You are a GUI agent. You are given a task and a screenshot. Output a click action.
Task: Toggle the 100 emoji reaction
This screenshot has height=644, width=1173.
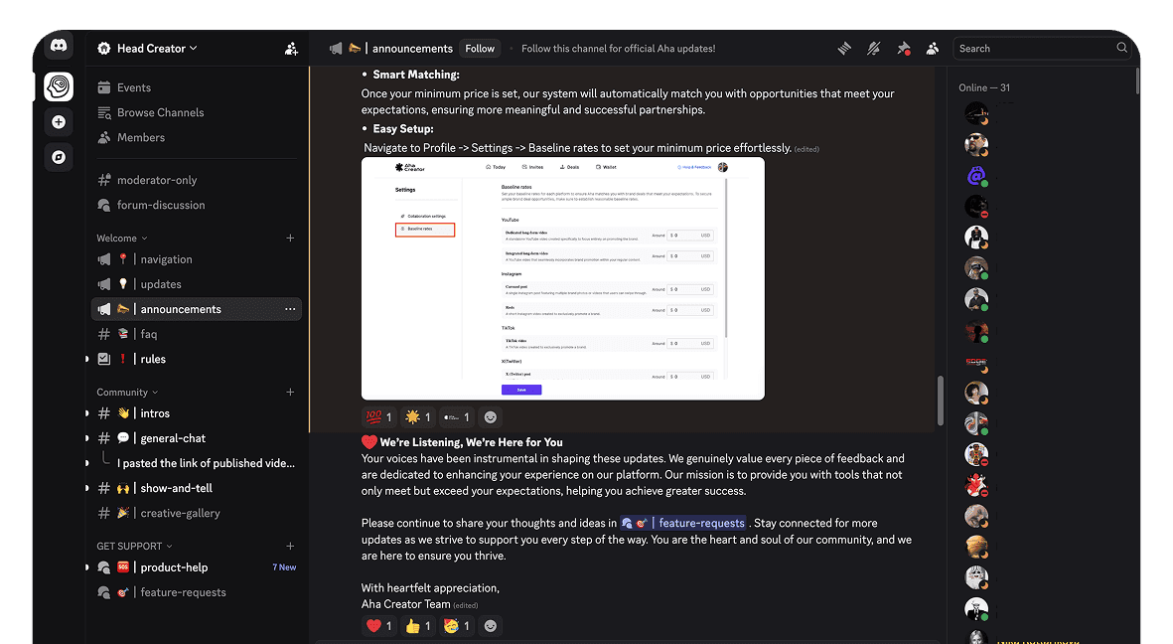click(x=379, y=417)
